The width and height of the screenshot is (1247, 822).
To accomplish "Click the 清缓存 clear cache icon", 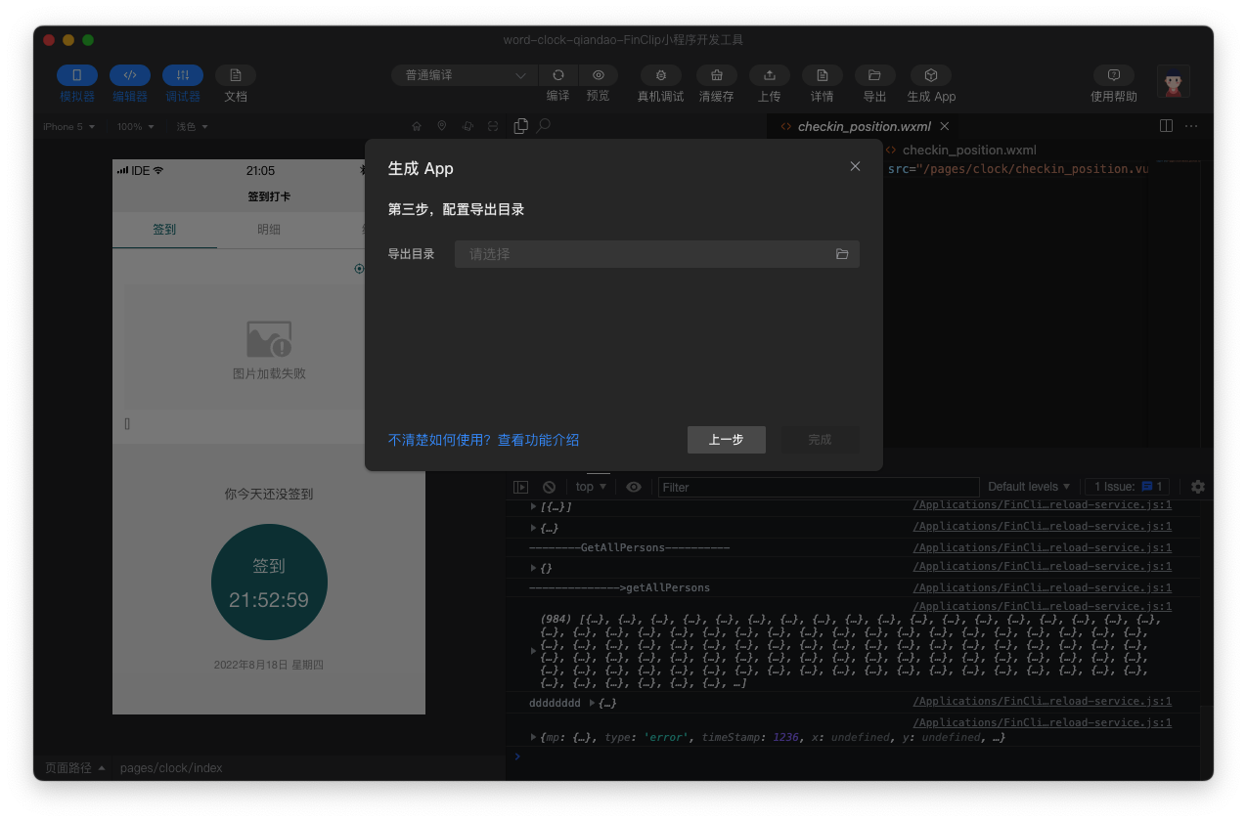I will [x=717, y=75].
